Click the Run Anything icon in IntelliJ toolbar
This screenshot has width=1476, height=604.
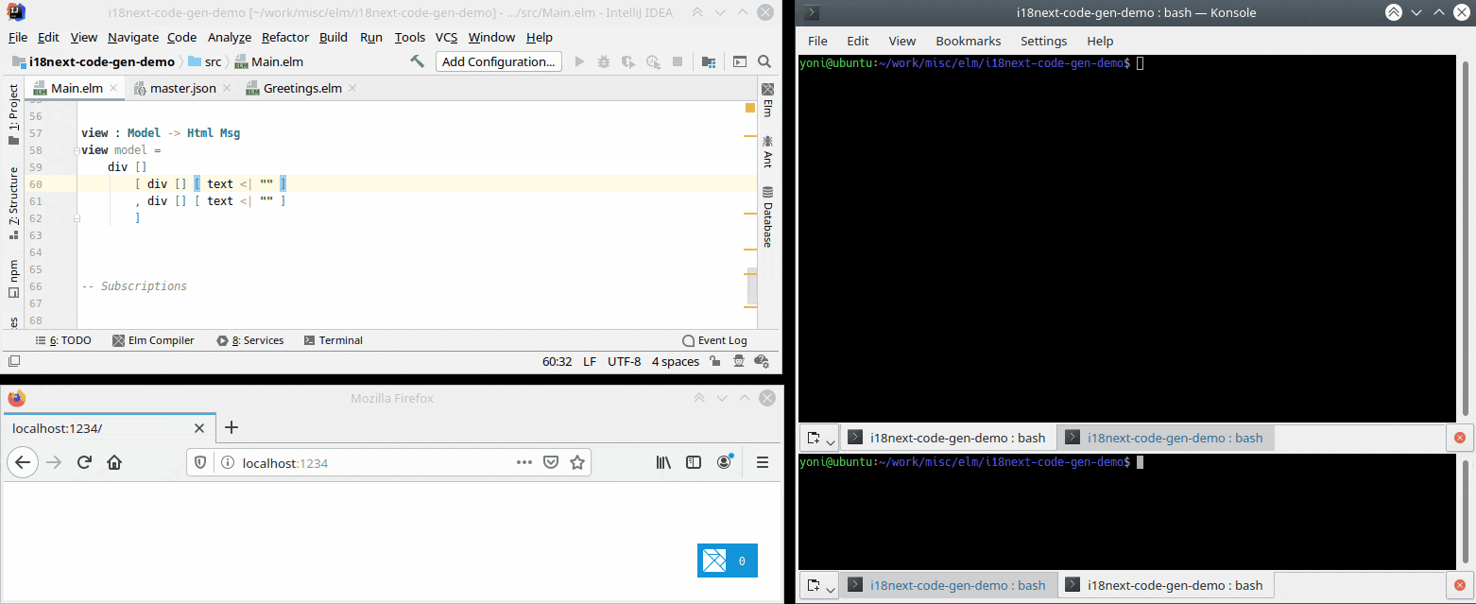pyautogui.click(x=740, y=61)
